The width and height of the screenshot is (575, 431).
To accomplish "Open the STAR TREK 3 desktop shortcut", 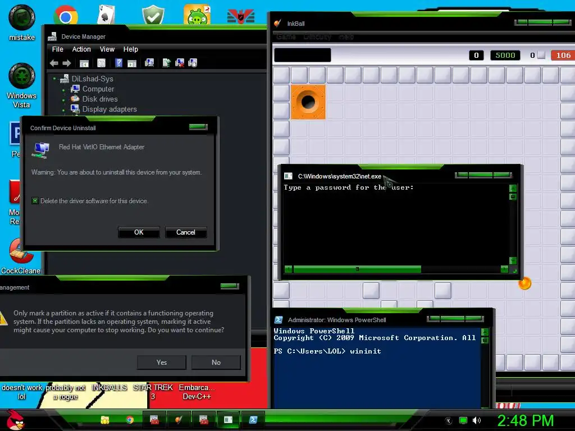I will (153, 392).
